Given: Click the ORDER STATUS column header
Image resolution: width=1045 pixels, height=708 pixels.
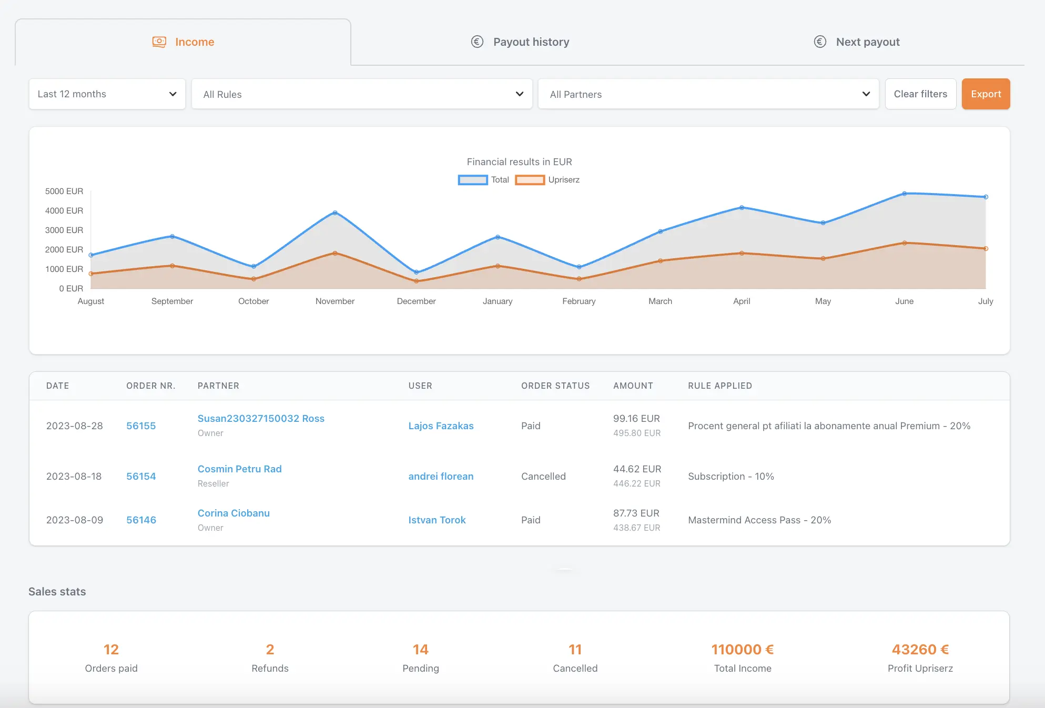Looking at the screenshot, I should pos(555,386).
